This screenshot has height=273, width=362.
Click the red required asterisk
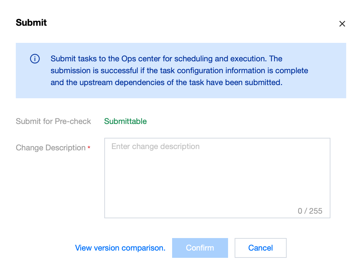point(89,148)
